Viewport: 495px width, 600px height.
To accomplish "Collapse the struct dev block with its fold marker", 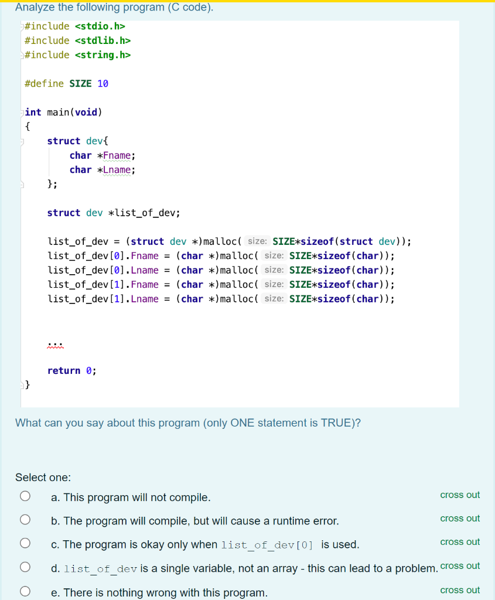I will [21, 141].
